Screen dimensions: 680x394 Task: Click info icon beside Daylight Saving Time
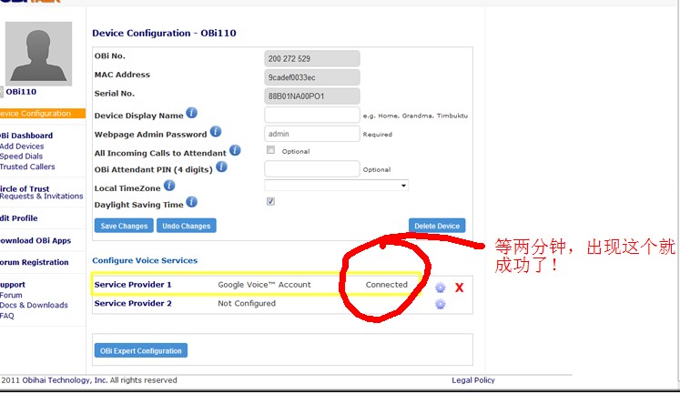coord(192,202)
